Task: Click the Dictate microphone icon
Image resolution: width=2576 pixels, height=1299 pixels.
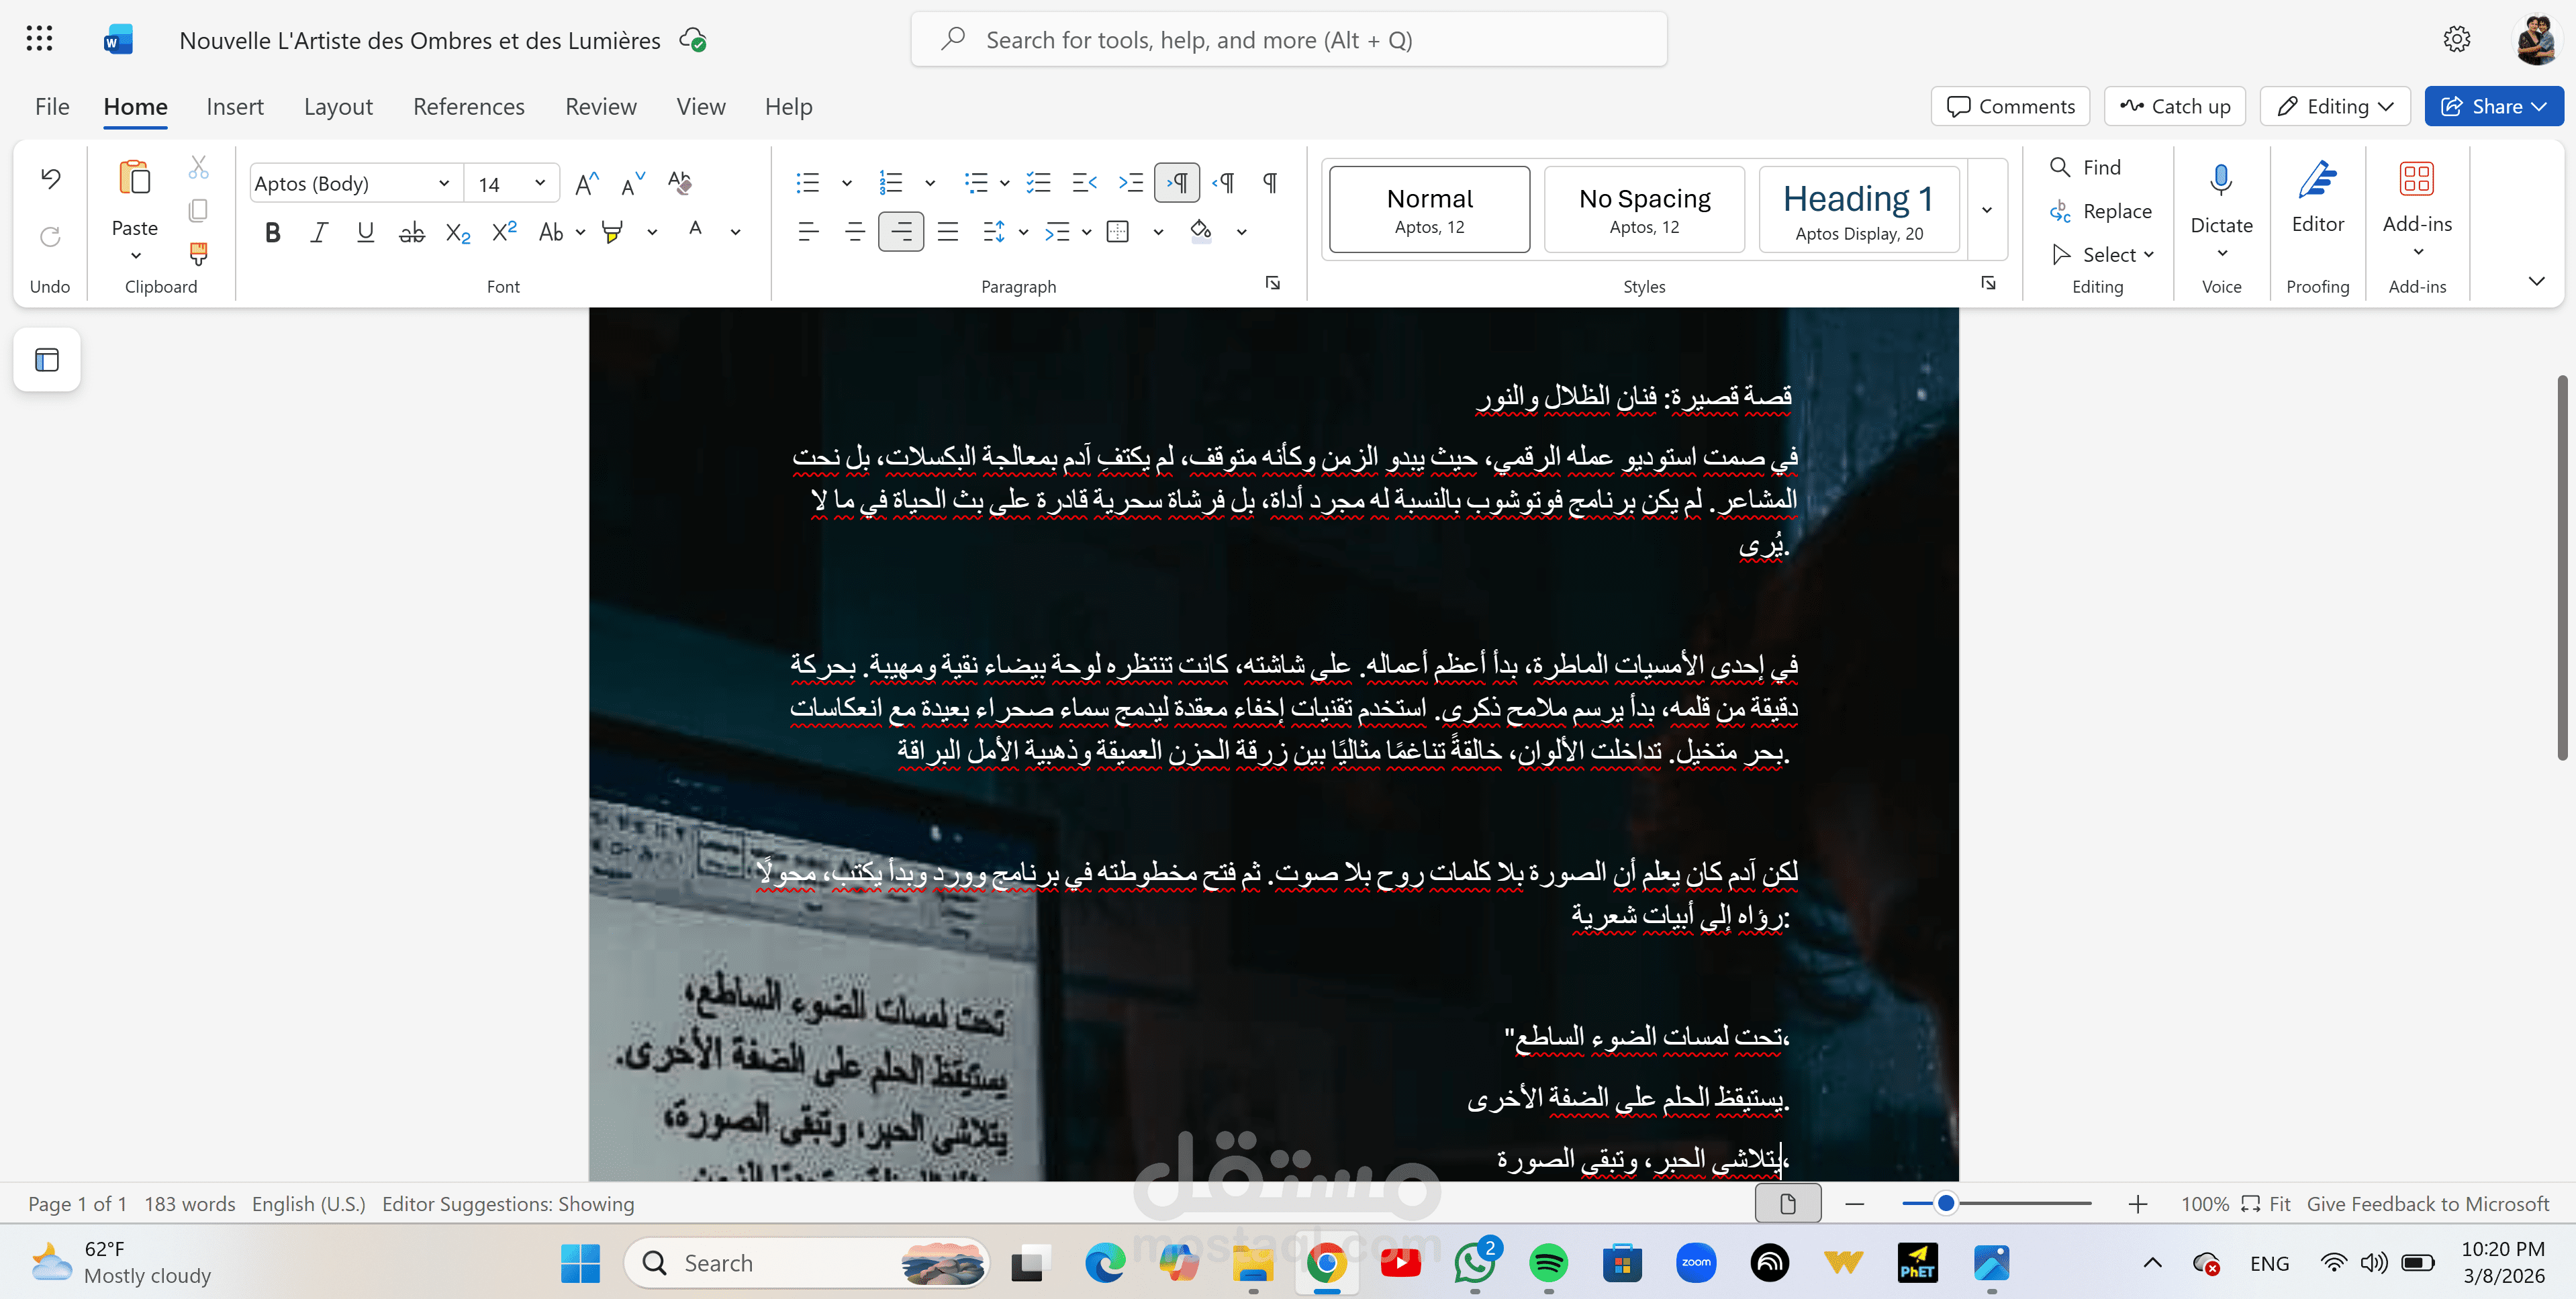Action: [x=2221, y=180]
